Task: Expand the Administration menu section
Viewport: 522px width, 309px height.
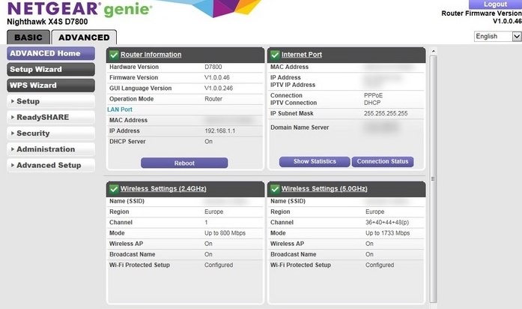Action: tap(51, 149)
